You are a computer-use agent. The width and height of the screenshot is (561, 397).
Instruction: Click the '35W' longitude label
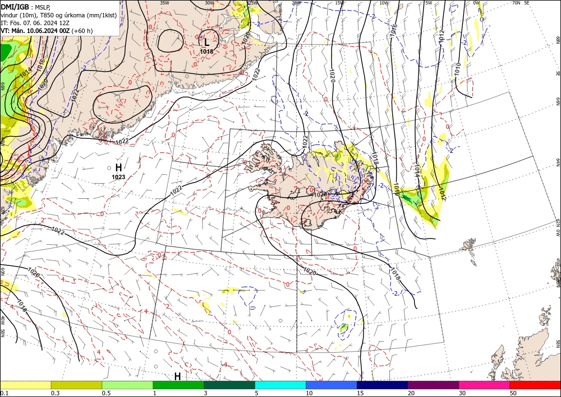pos(164,3)
